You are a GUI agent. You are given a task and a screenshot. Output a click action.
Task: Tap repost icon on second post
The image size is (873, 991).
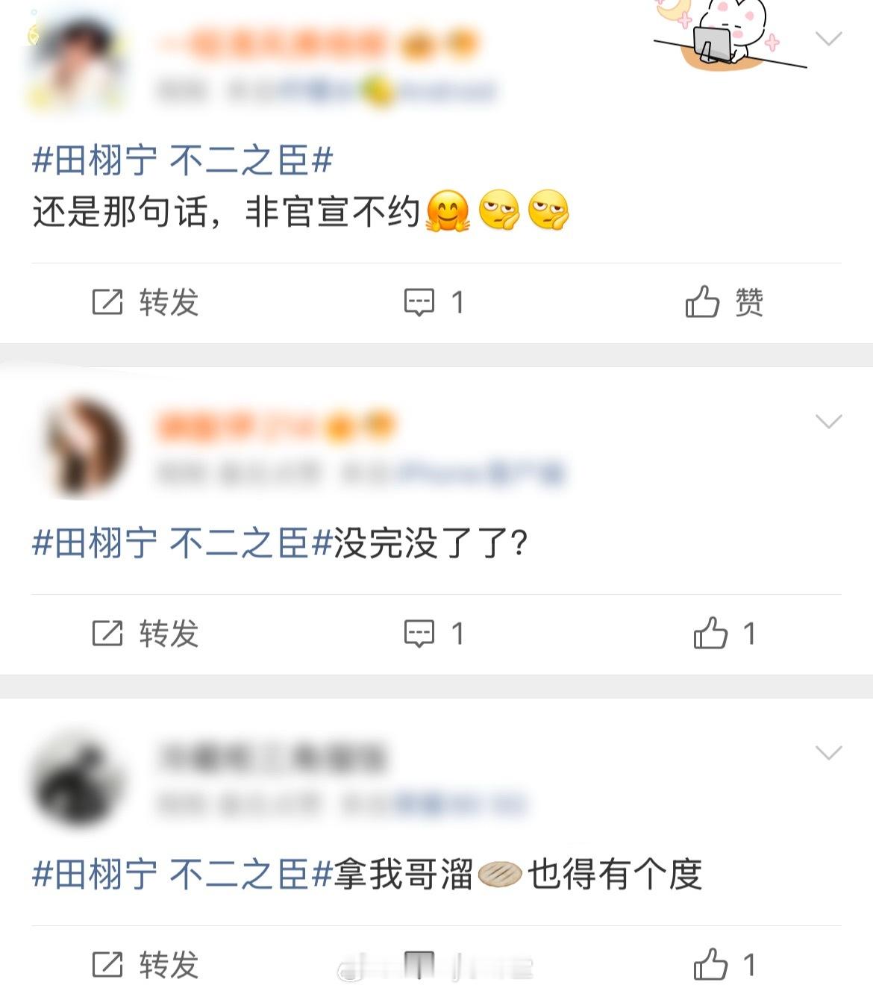(x=107, y=634)
